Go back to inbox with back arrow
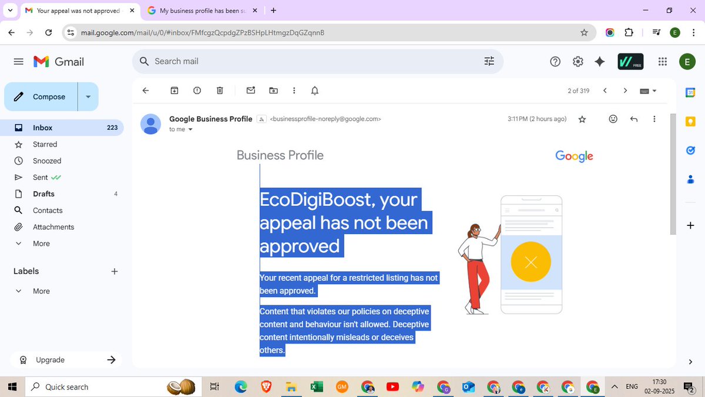 pos(146,91)
